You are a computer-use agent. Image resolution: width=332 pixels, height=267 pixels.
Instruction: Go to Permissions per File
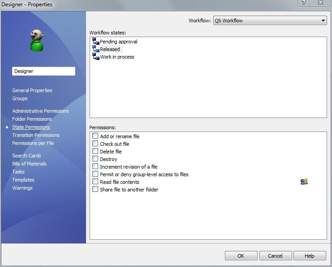(x=33, y=143)
